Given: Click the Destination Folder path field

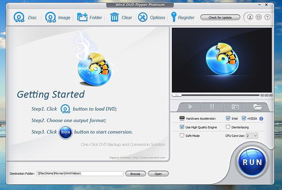Looking at the screenshot, I should (x=80, y=174).
